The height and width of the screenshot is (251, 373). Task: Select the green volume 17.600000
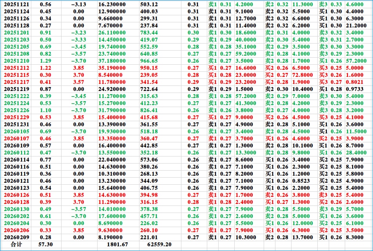coord(112,216)
